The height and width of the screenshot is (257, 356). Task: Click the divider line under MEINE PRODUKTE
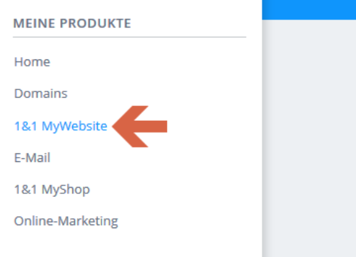click(x=130, y=37)
